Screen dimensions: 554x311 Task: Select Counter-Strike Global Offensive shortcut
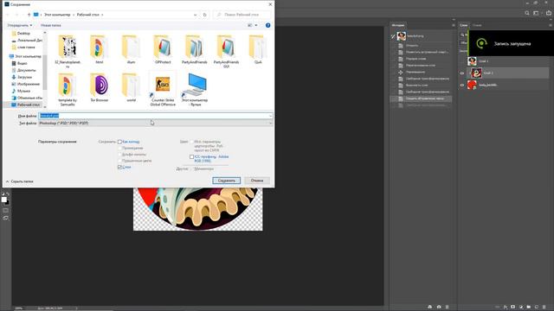163,89
